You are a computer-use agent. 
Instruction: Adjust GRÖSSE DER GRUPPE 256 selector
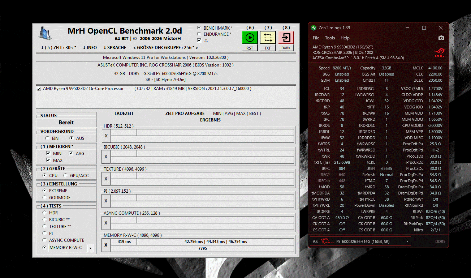(x=166, y=48)
